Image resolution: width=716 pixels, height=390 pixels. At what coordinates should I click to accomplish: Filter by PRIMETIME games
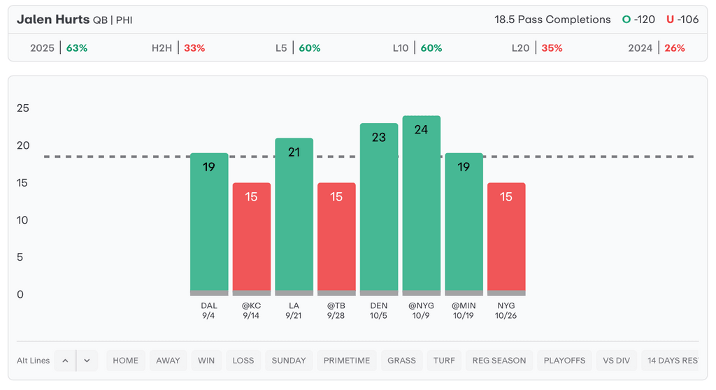click(x=347, y=361)
